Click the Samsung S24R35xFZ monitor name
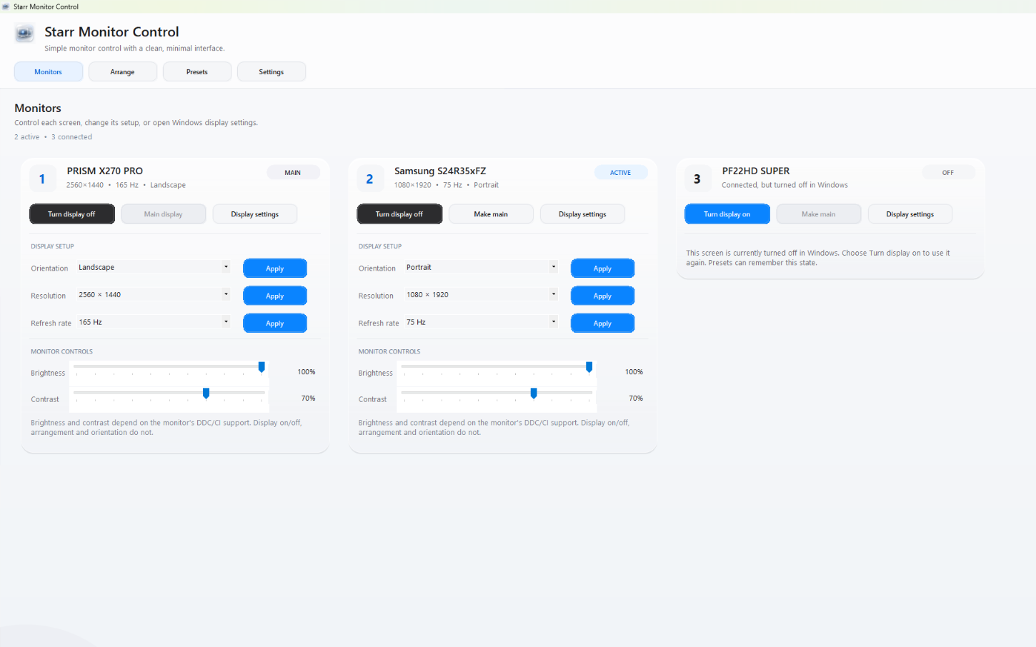 [440, 171]
